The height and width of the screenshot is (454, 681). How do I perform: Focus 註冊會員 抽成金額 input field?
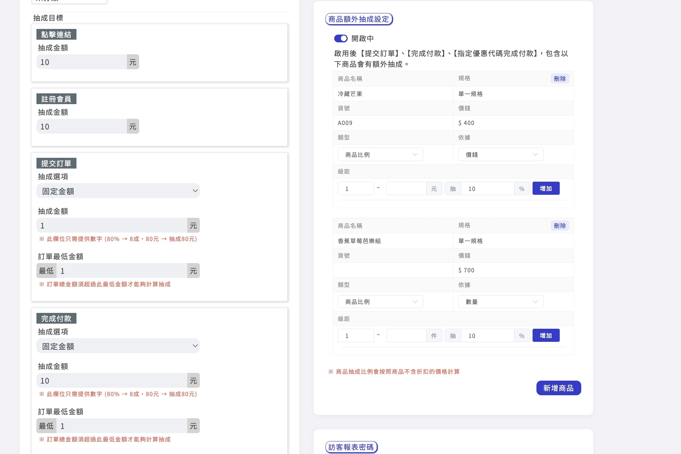[x=82, y=126]
